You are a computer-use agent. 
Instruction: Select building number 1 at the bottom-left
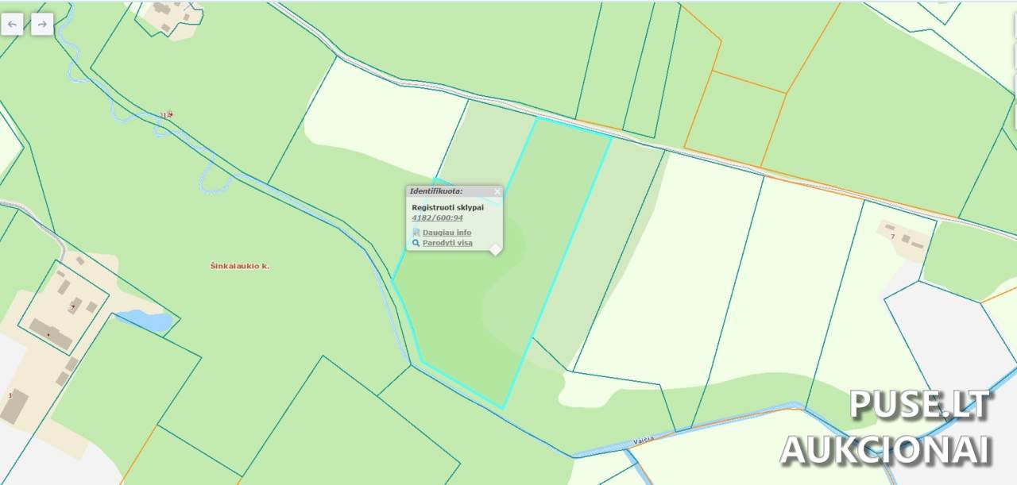point(10,395)
